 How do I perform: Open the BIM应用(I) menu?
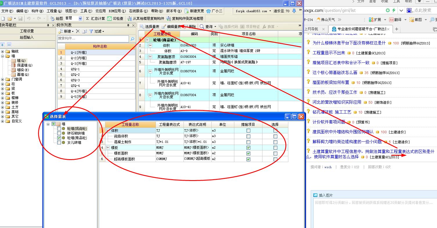pos(117,11)
